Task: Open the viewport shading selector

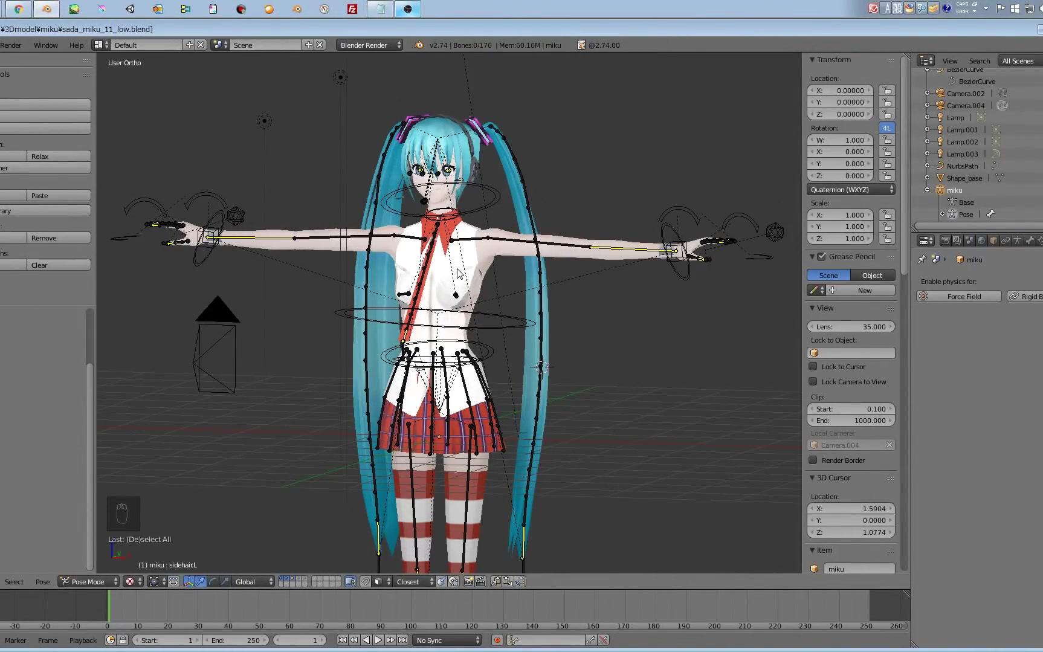Action: [x=134, y=581]
